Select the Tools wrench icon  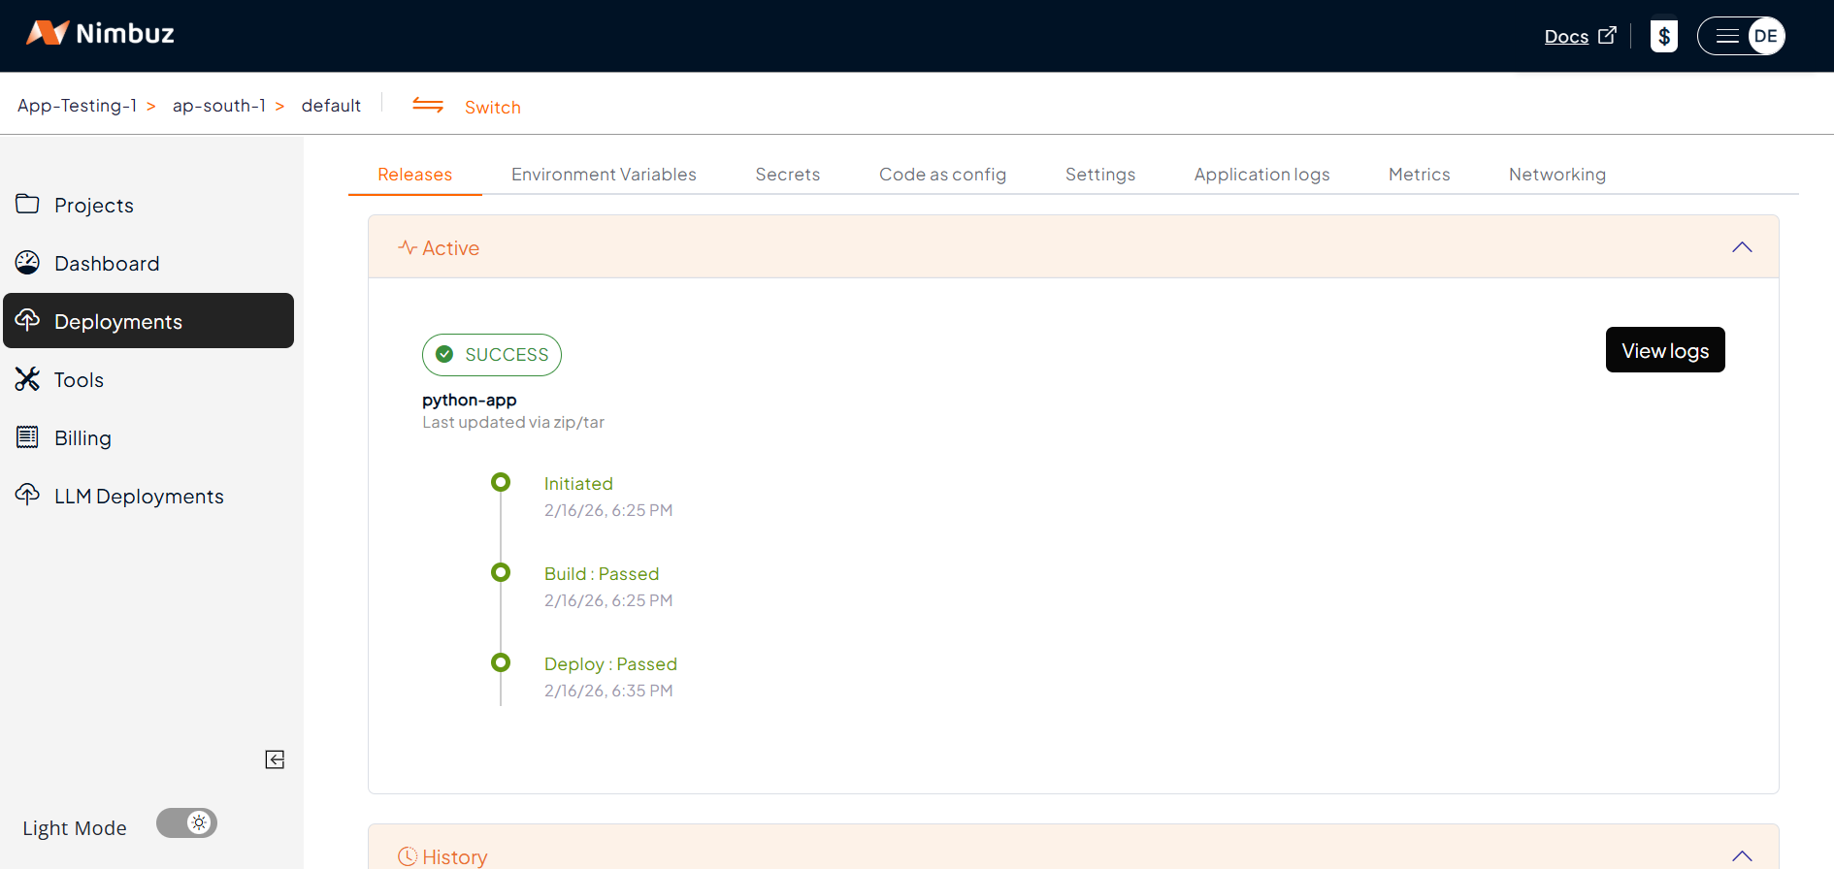[x=27, y=379]
